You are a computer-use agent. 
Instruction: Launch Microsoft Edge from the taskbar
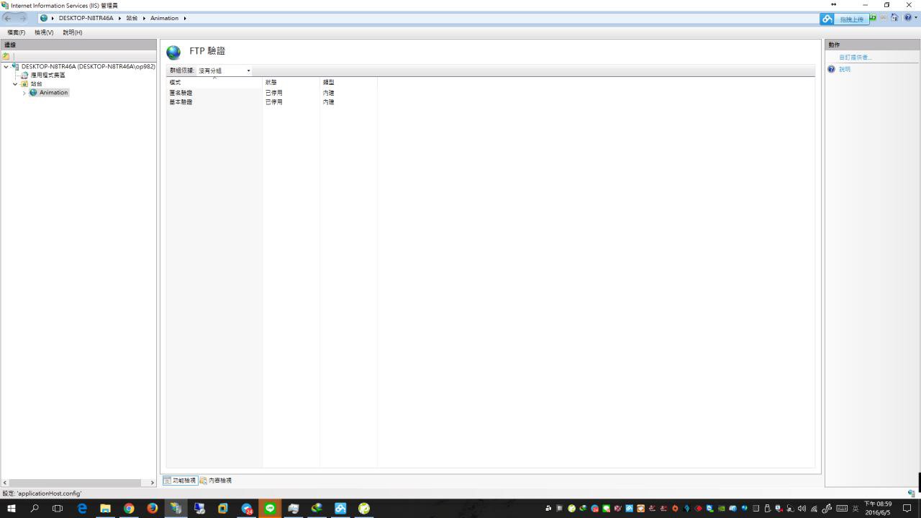click(81, 509)
